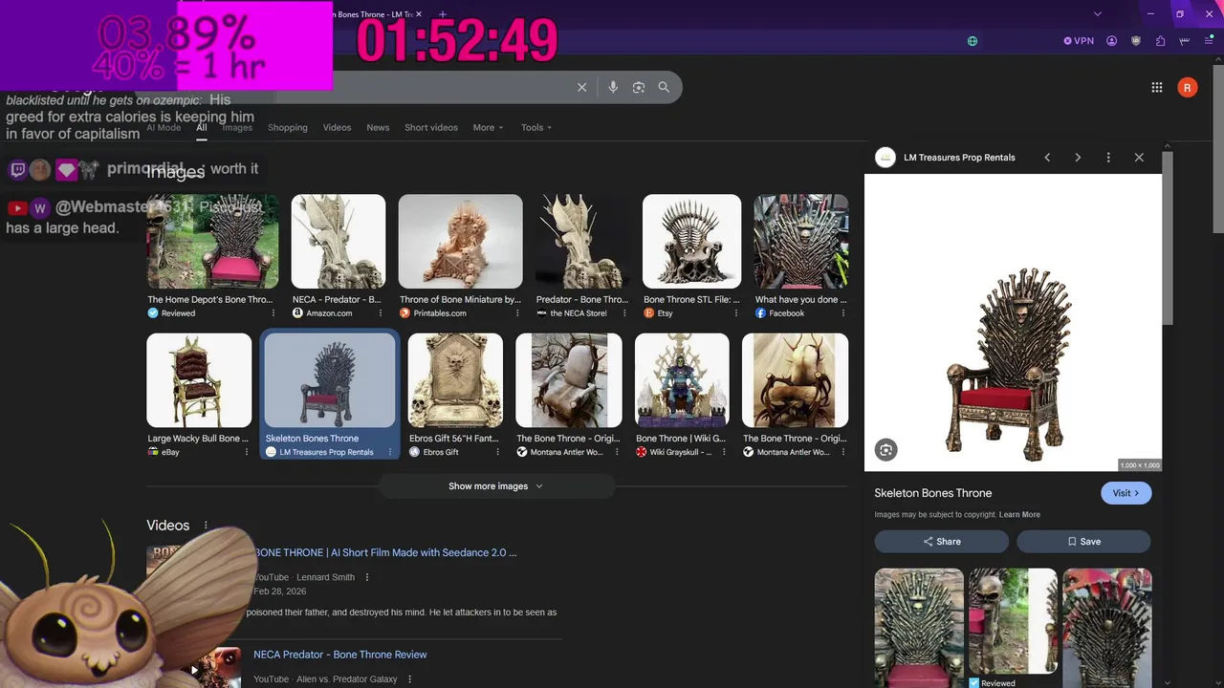Clear the Google search box text
The height and width of the screenshot is (688, 1224).
(x=581, y=87)
